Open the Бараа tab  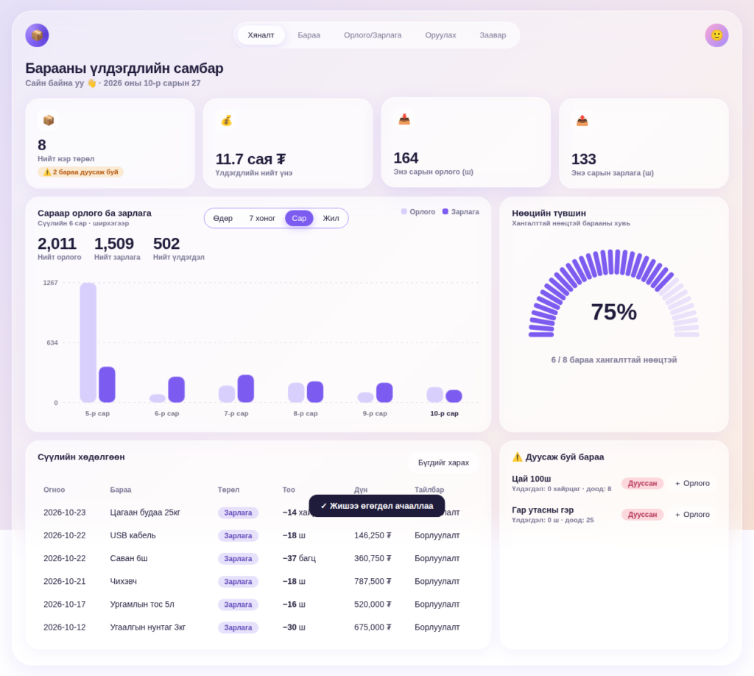coord(309,35)
